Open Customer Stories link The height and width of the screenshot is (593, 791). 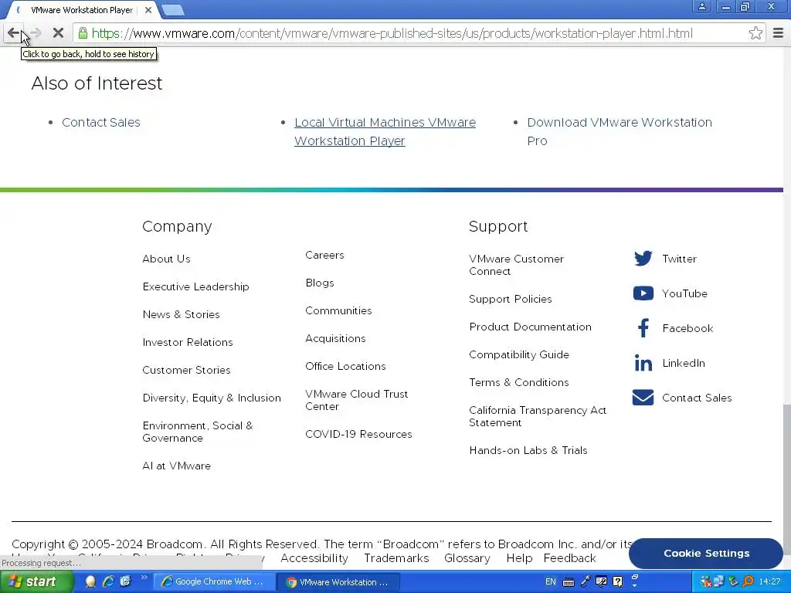pos(186,370)
